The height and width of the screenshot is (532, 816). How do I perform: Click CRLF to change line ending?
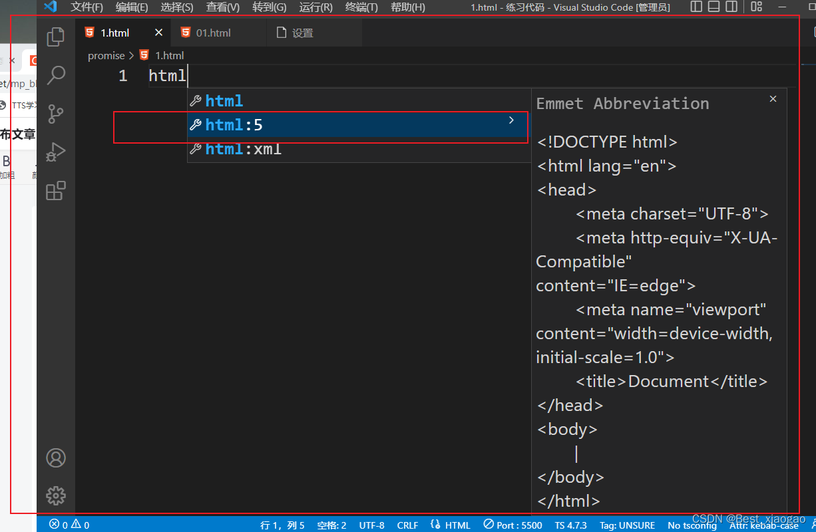click(407, 525)
